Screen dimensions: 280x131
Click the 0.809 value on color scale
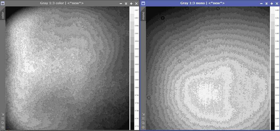pyautogui.click(x=137, y=80)
